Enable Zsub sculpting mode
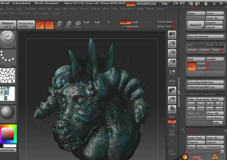 (135, 22)
